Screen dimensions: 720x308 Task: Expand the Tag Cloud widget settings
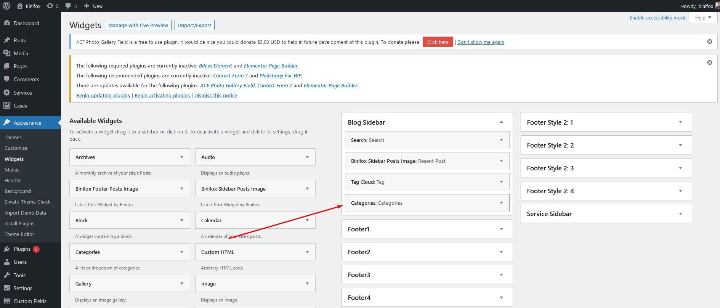click(x=501, y=182)
